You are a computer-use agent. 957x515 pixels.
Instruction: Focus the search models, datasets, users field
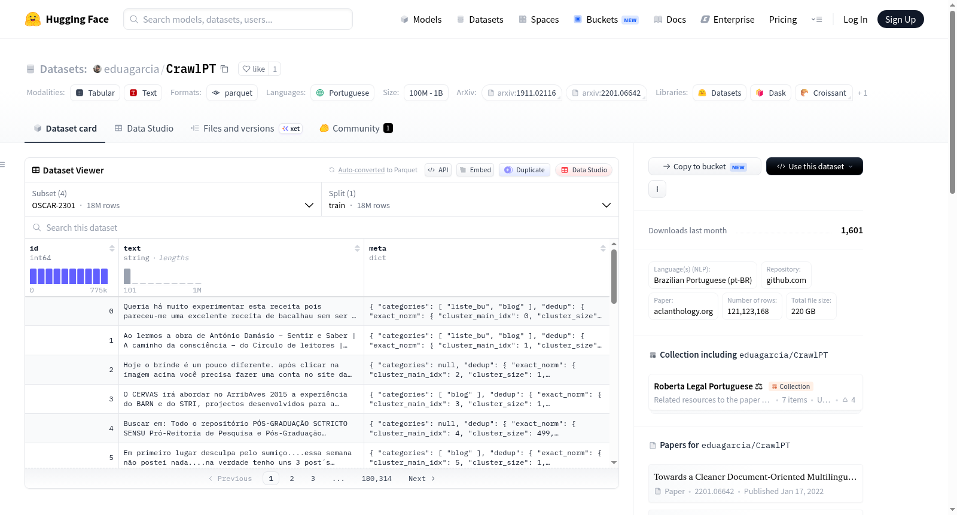(238, 19)
